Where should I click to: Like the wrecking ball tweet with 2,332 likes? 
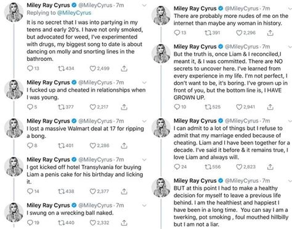click(92, 222)
